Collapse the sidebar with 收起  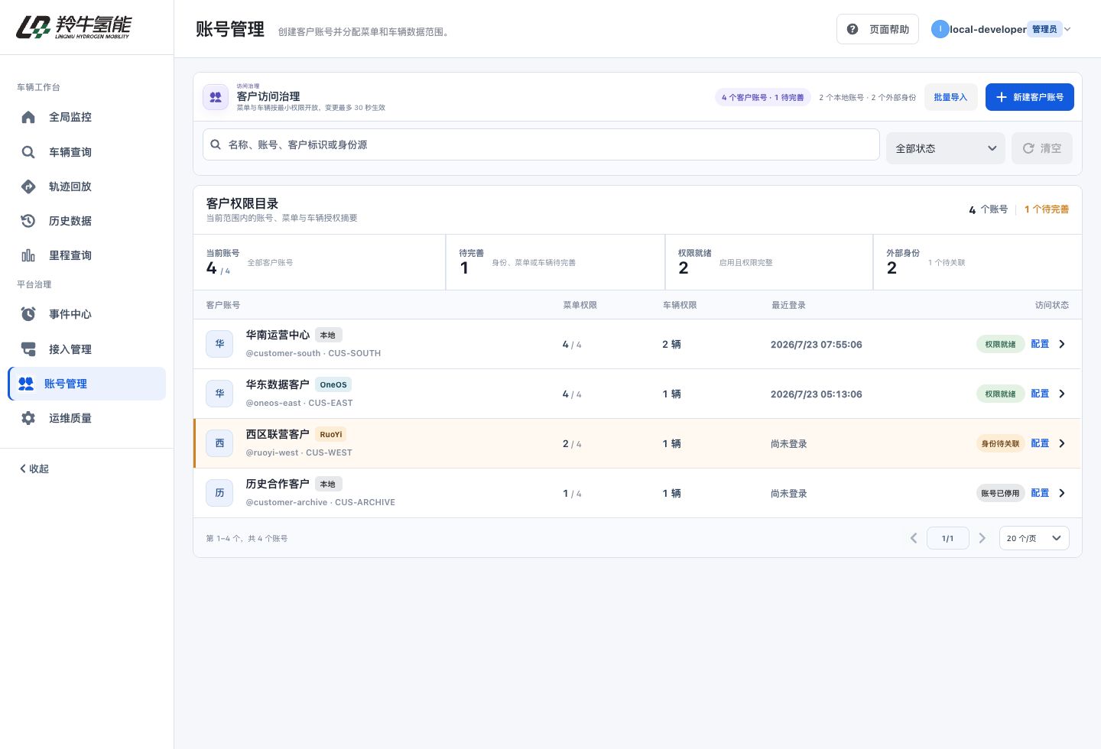pos(34,469)
